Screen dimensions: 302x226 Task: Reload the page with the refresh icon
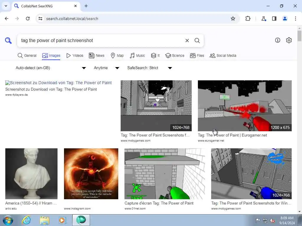pos(28,19)
